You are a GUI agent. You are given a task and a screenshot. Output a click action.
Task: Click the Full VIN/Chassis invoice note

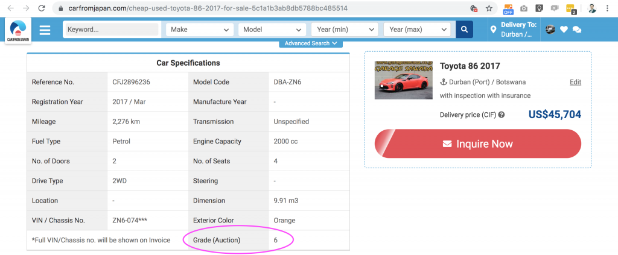pyautogui.click(x=101, y=240)
